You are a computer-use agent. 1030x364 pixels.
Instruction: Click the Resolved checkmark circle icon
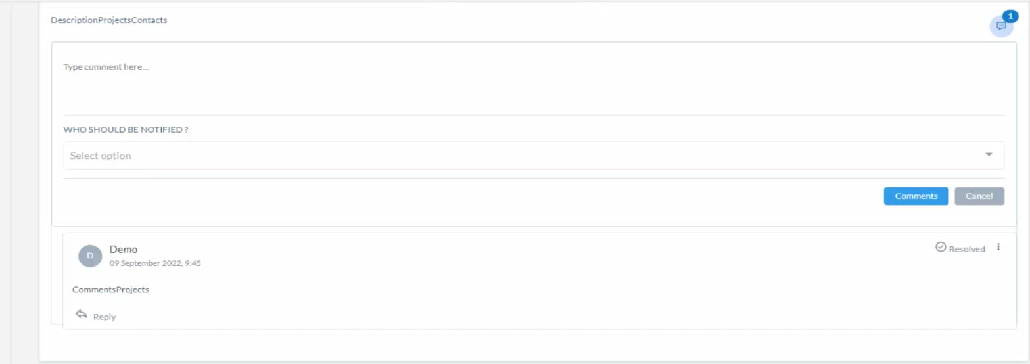pos(941,247)
